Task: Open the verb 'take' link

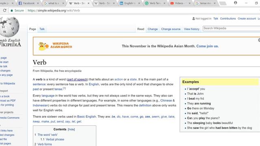Action: click(171, 116)
